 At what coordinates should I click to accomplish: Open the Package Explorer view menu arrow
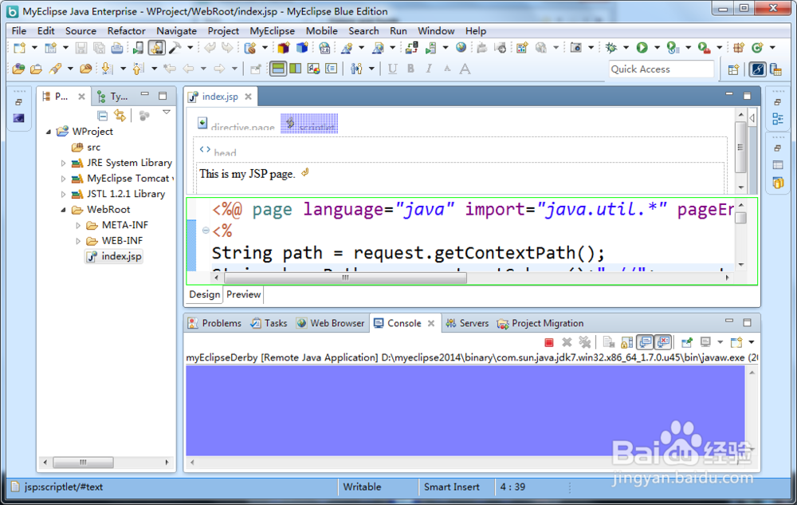click(167, 112)
